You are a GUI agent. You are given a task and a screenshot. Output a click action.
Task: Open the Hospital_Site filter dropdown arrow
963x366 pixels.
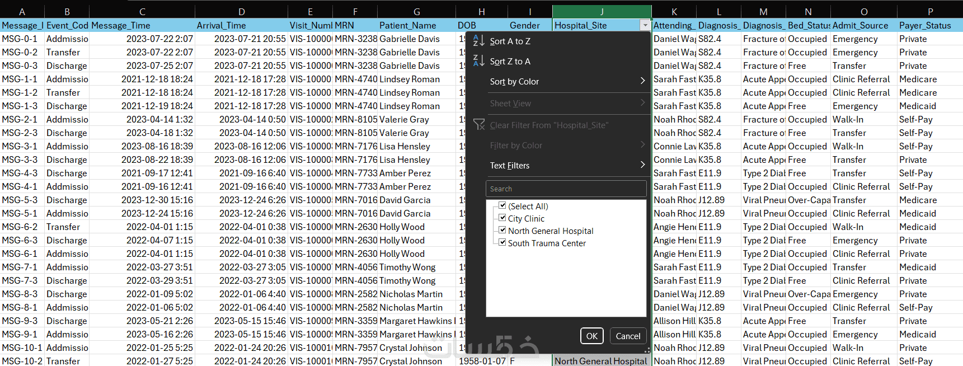645,25
